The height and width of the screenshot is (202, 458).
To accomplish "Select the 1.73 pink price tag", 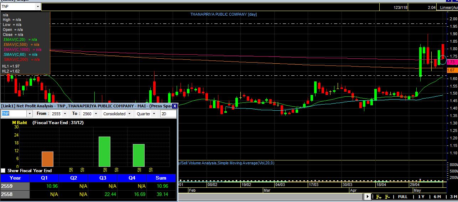I will (452, 62).
